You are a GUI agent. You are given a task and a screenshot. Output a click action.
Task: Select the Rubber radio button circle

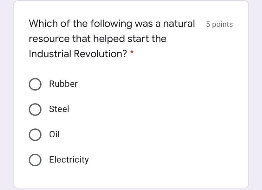(x=35, y=84)
